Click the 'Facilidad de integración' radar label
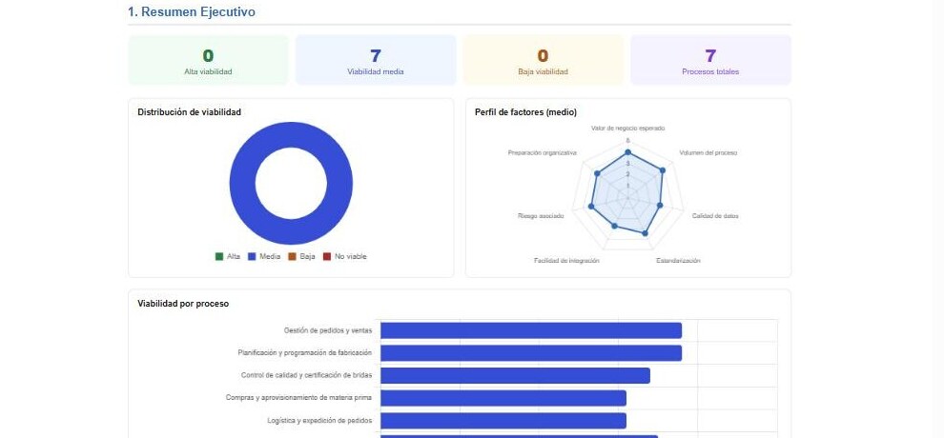Screen dimensions: 944x438 click(x=566, y=261)
